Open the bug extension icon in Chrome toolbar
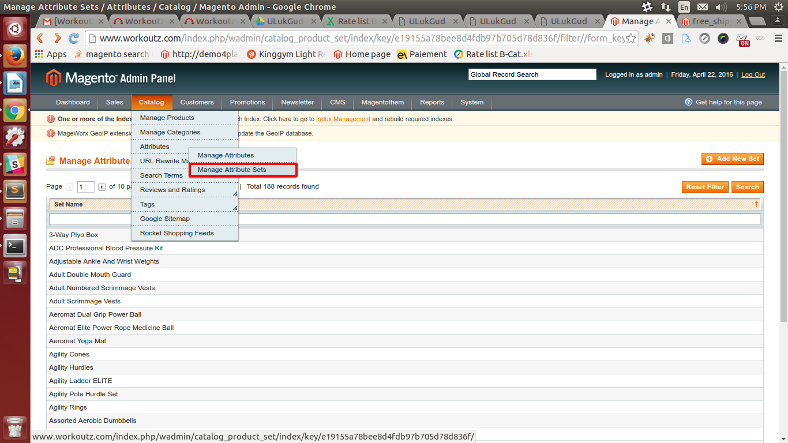This screenshot has height=443, width=788. pyautogui.click(x=650, y=39)
